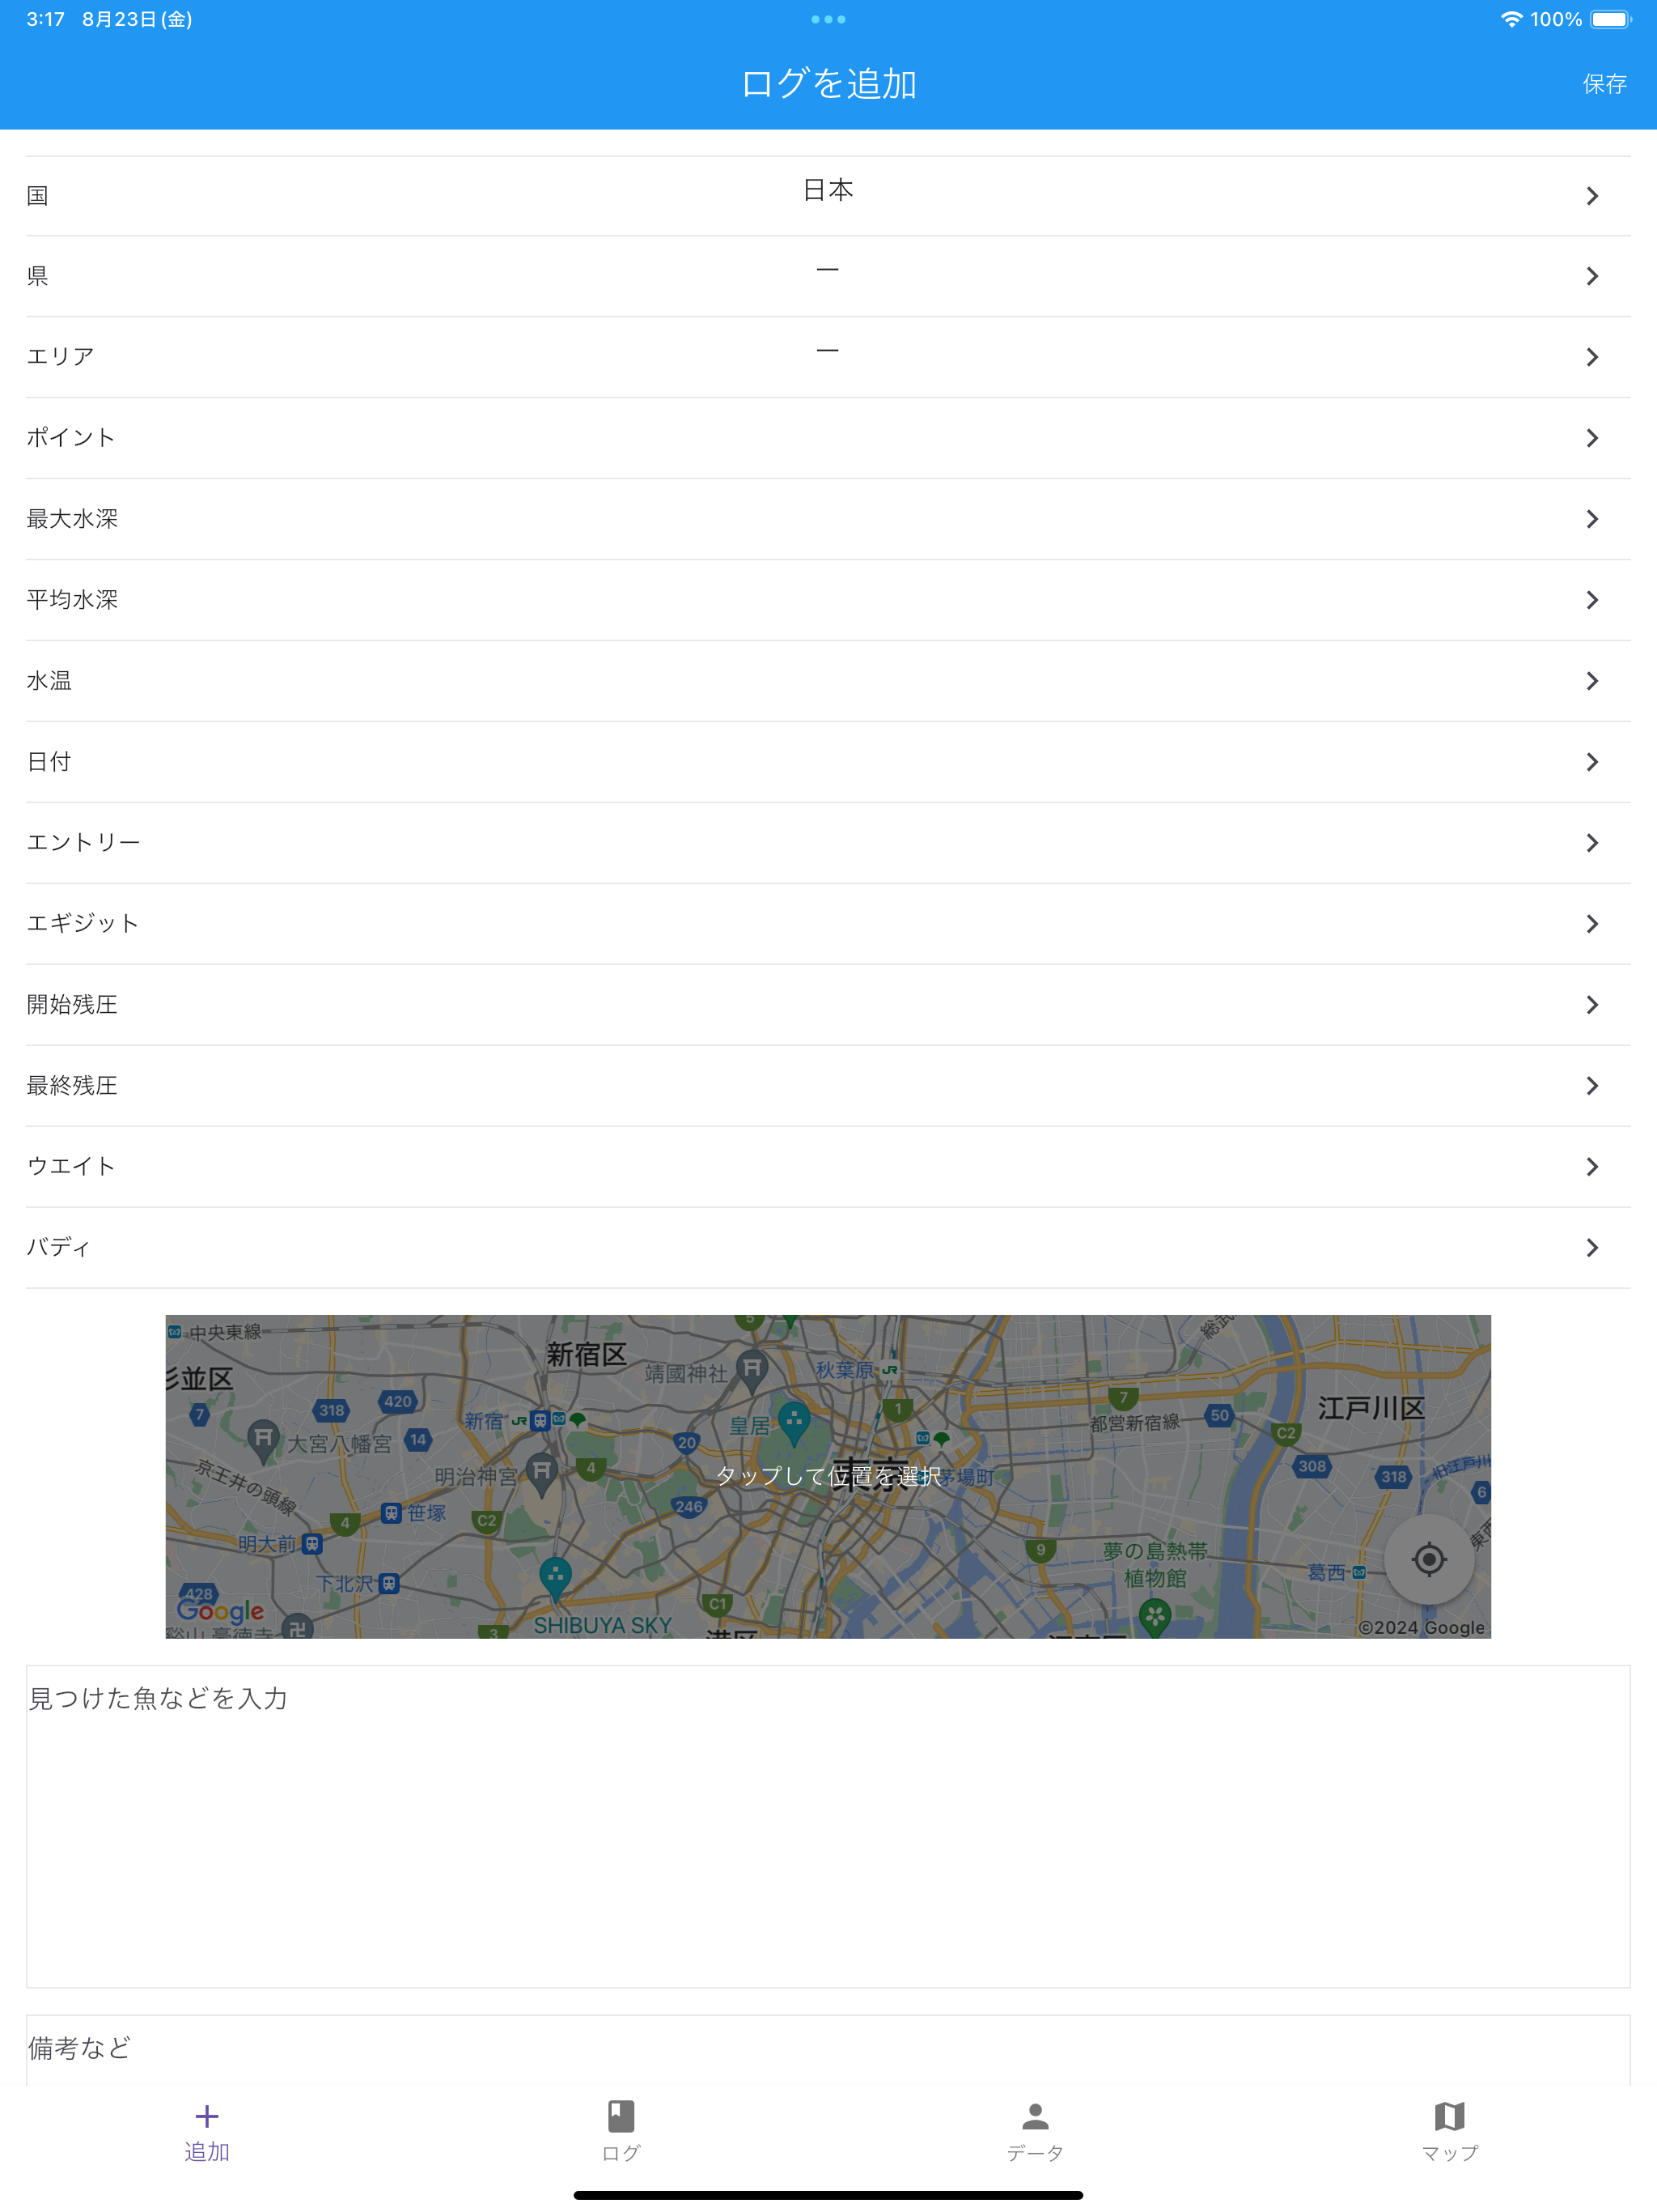Tap the battery status icon
Screen dimensions: 1657x2212
tap(1610, 19)
